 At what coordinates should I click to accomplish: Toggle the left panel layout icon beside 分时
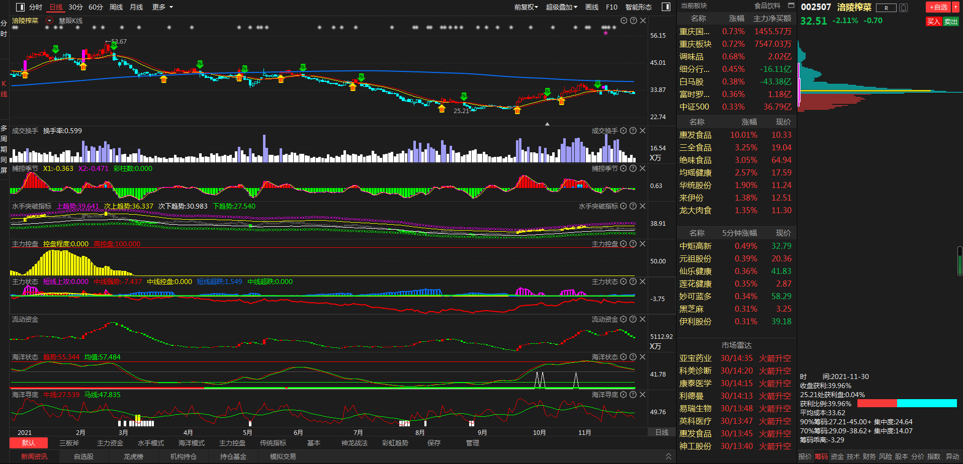point(20,7)
